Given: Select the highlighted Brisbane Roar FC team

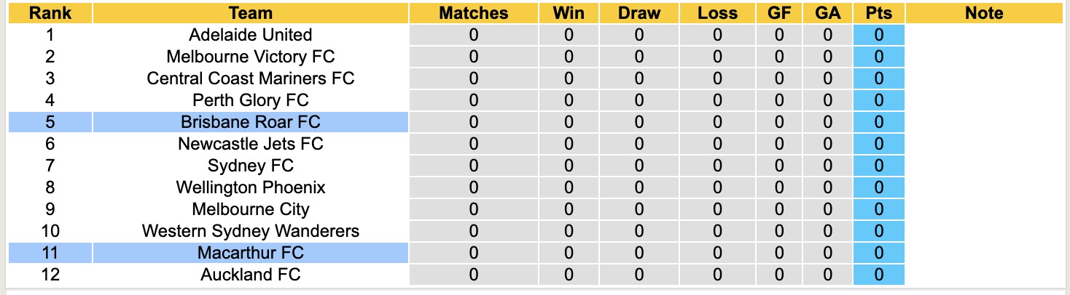Looking at the screenshot, I should [x=250, y=122].
